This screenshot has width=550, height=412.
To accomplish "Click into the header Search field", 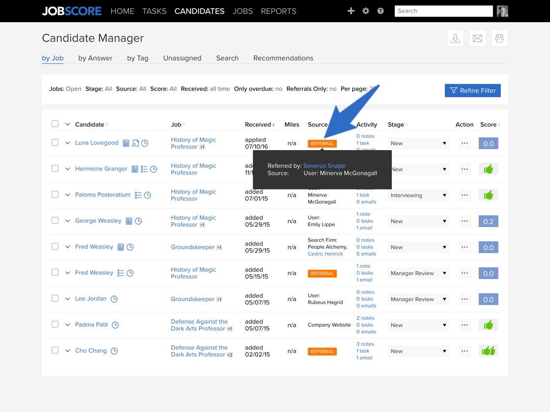I will 443,11.
